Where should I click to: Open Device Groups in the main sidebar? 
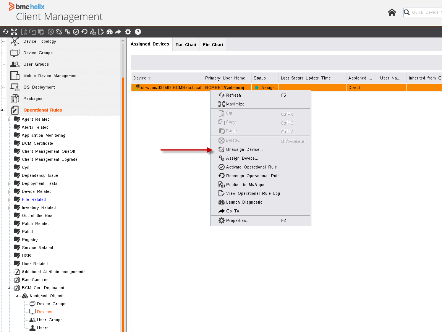coord(38,53)
